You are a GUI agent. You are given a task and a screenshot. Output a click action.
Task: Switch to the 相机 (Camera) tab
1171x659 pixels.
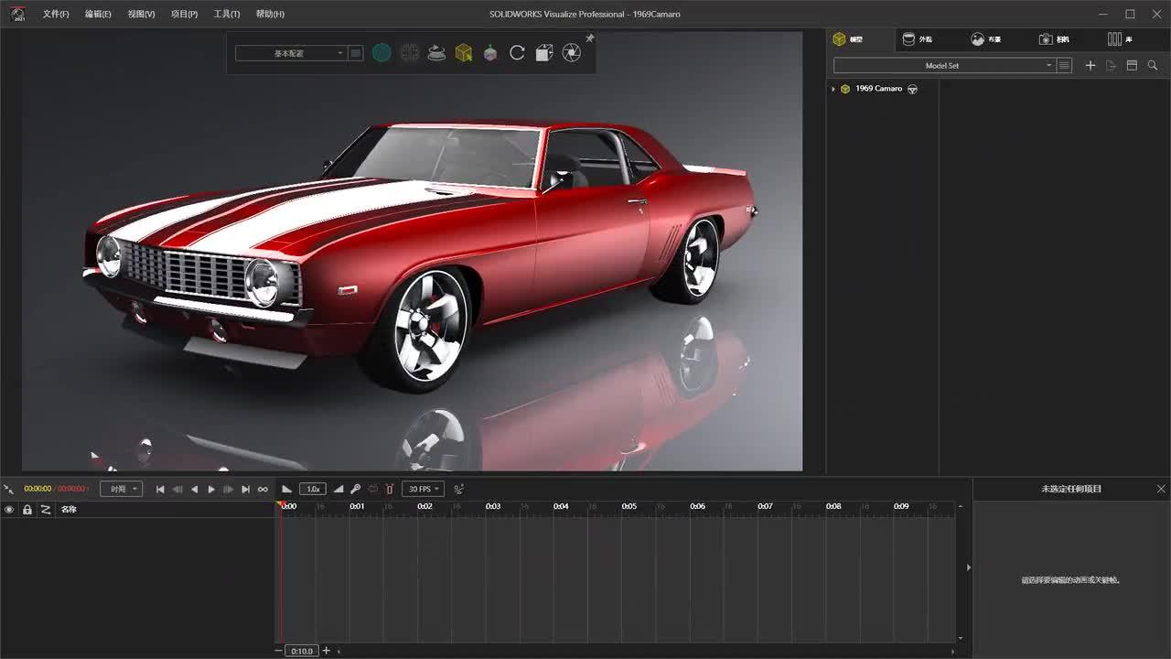point(1054,38)
